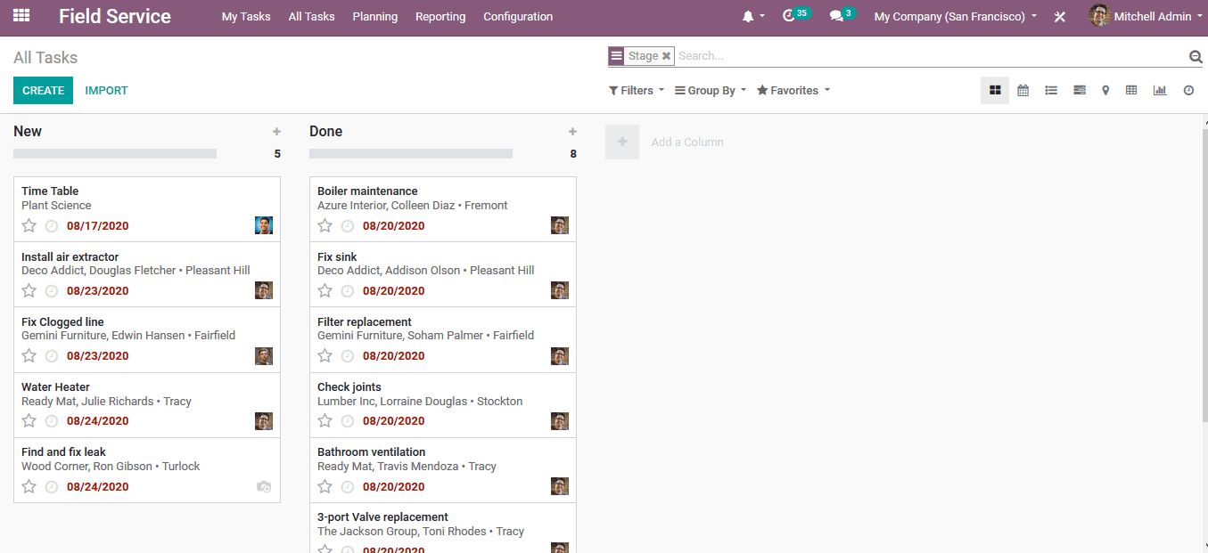
Task: Switch to Gantt view
Action: 1080,90
